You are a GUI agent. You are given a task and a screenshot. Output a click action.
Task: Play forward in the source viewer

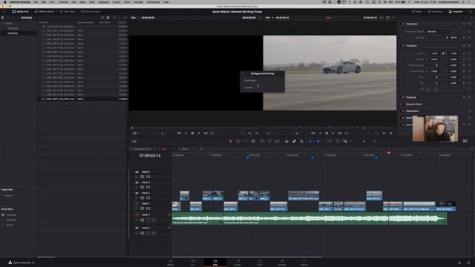199,133
